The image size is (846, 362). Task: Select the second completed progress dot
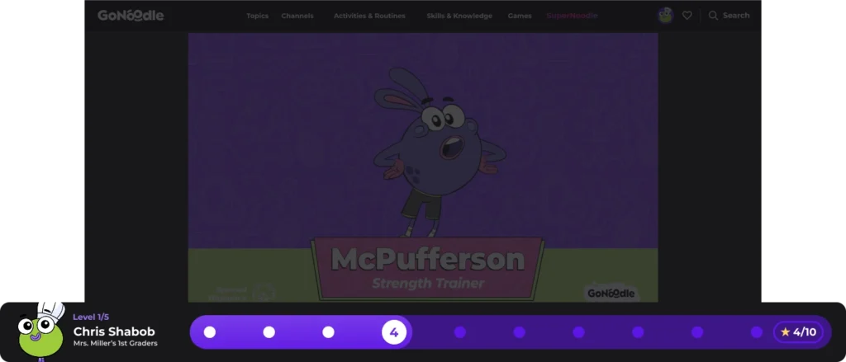pyautogui.click(x=269, y=332)
